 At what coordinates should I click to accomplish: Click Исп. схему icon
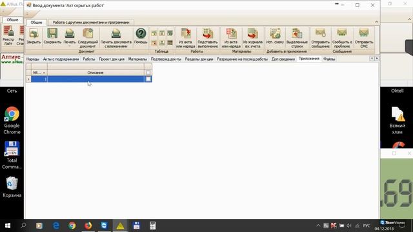coord(275,36)
